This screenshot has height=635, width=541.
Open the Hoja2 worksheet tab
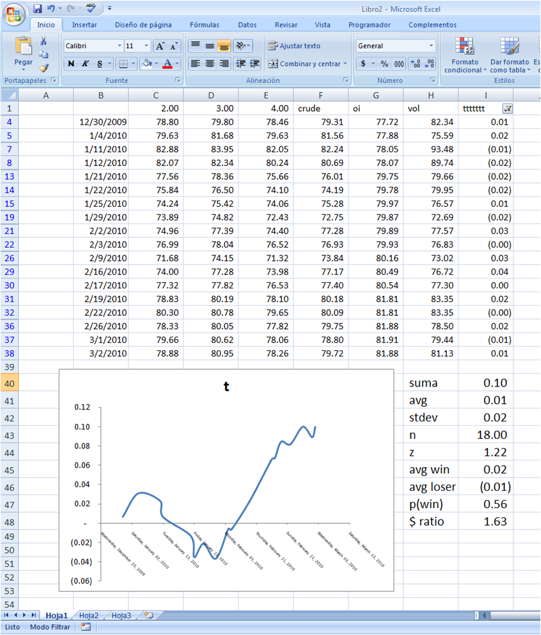[x=89, y=615]
